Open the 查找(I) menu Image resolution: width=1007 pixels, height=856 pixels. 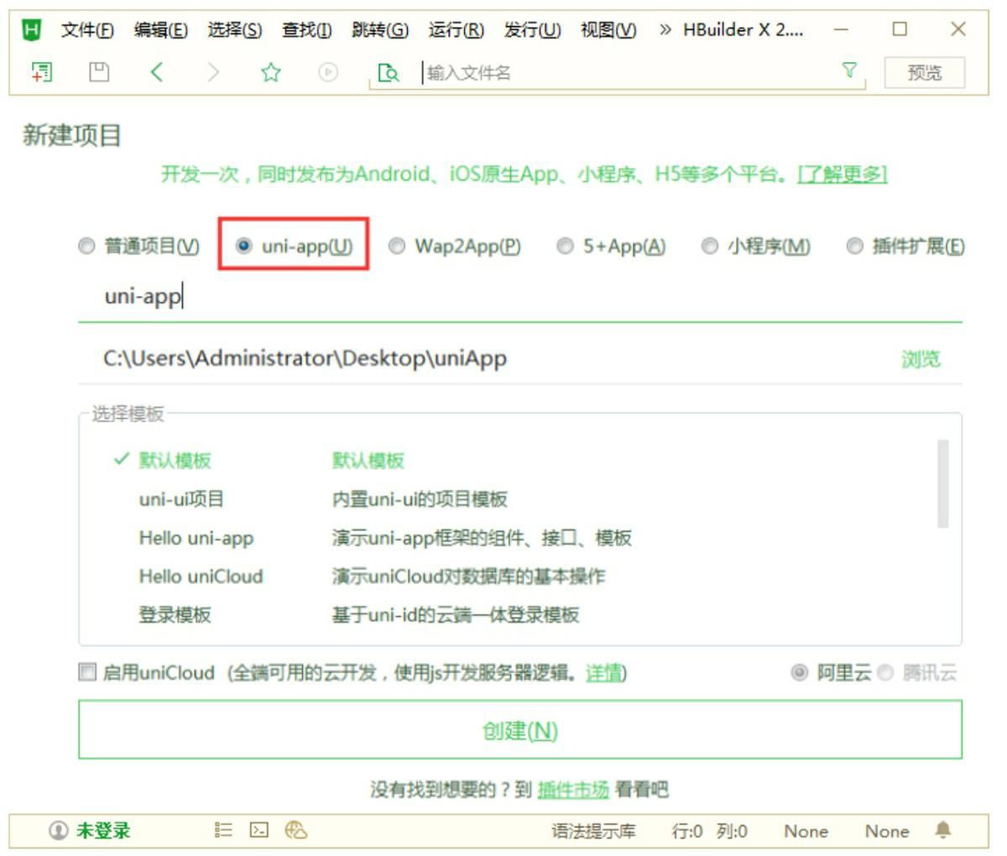click(x=307, y=30)
